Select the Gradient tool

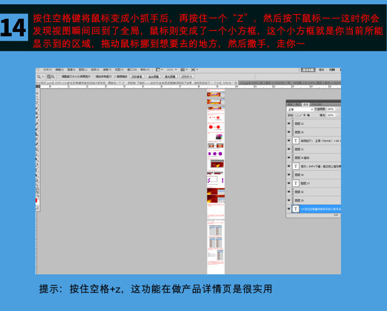37,149
